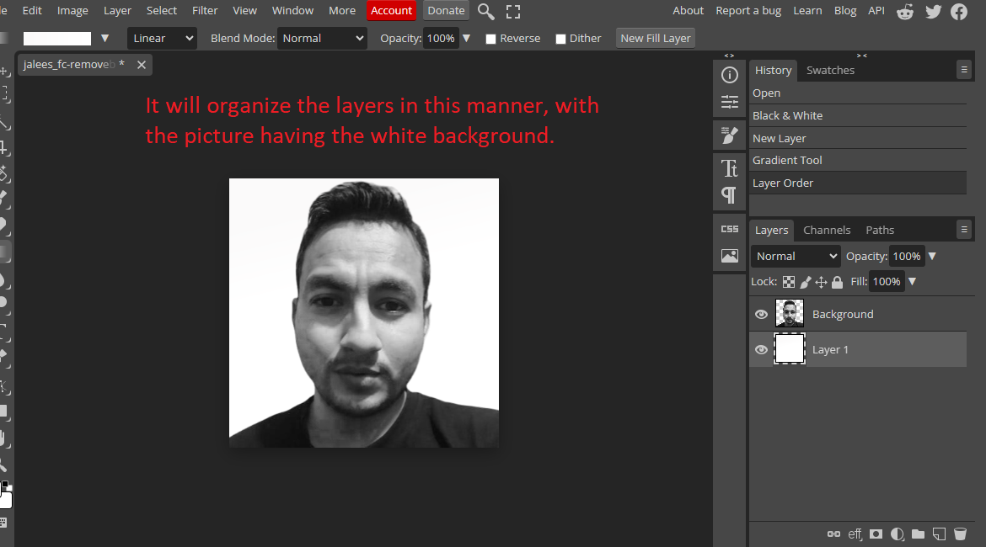Click the new layer icon in Layers panel
The width and height of the screenshot is (986, 547).
pos(939,534)
